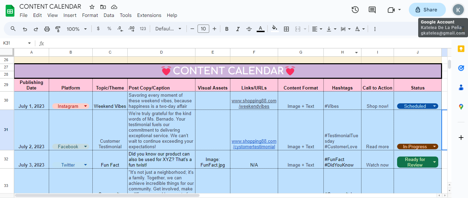This screenshot has height=198, width=468.
Task: Toggle strikethrough formatting
Action: 249,29
